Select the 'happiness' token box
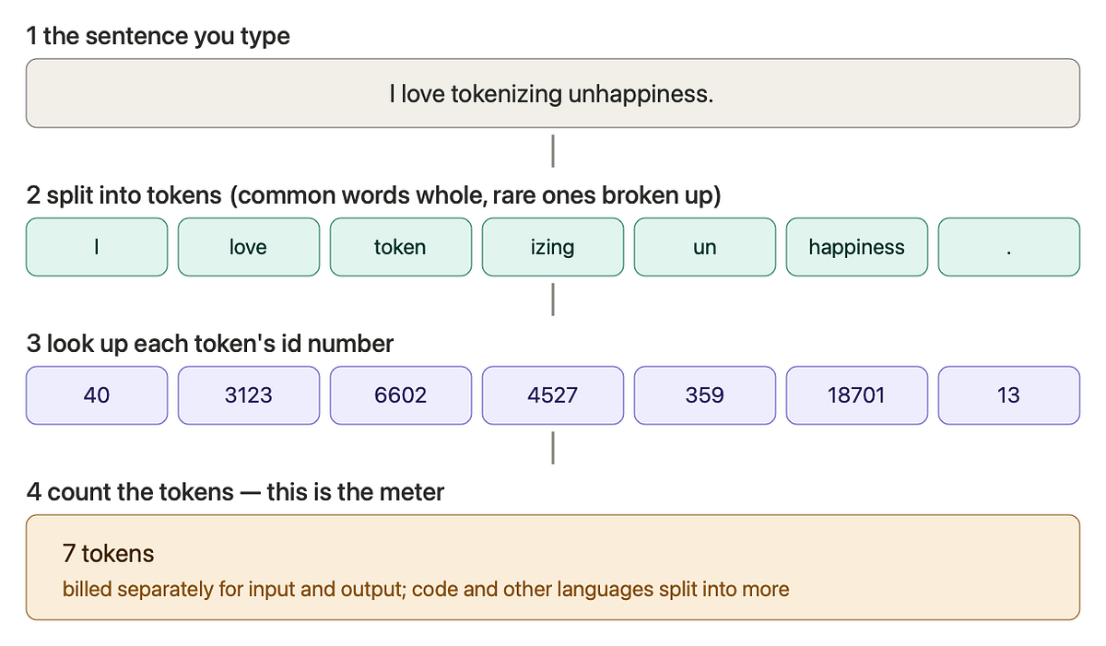 click(857, 247)
